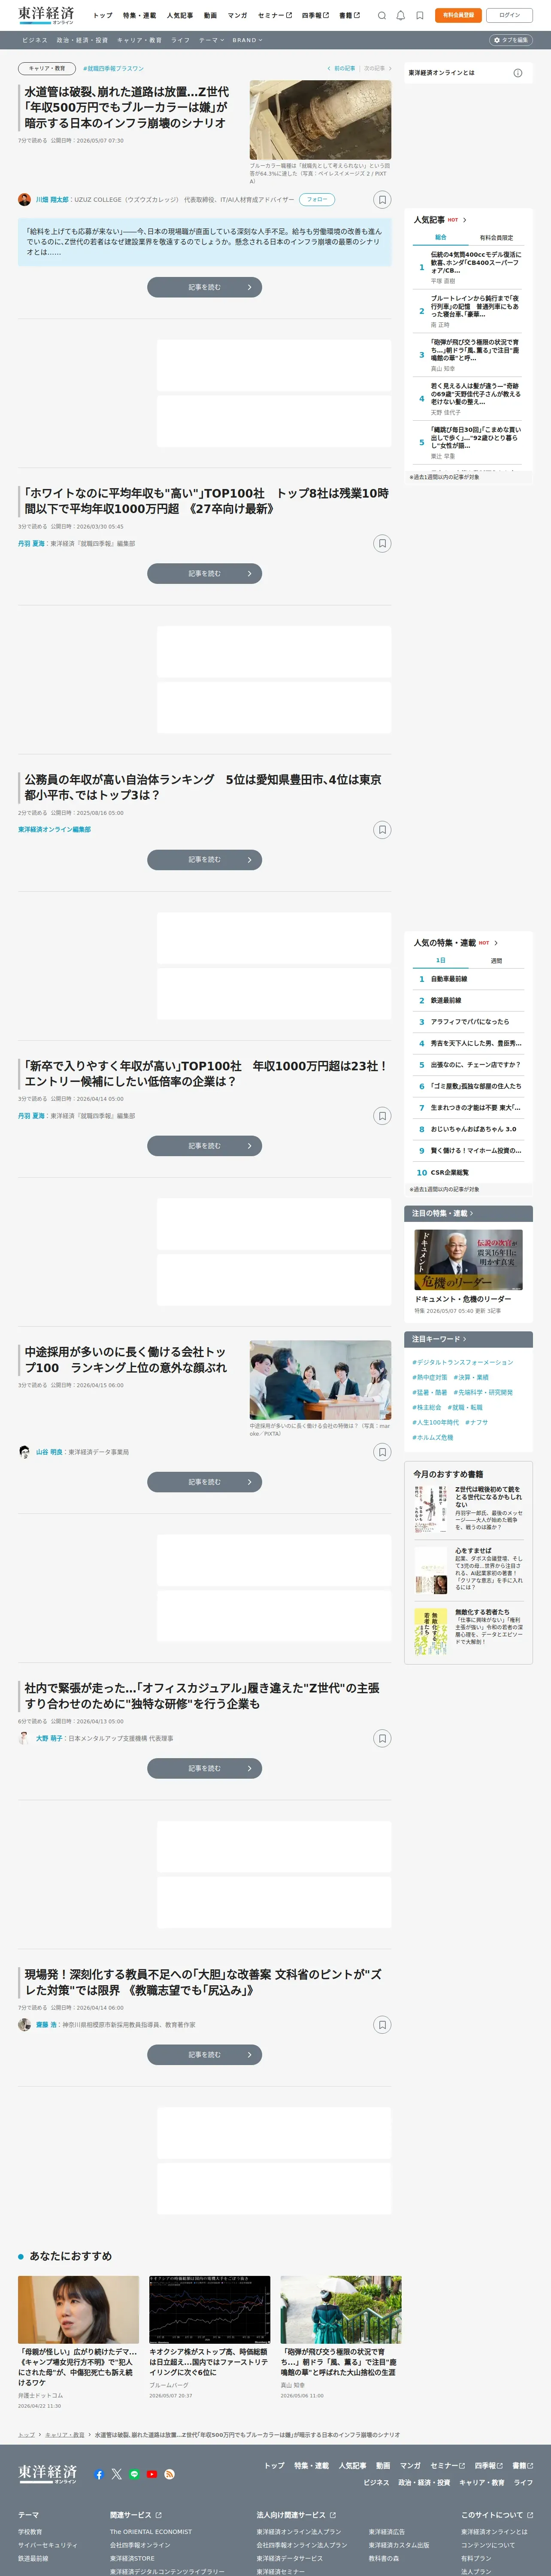551x2576 pixels.
Task: Click the 東洋経済オンライン logo in header
Action: point(46,15)
